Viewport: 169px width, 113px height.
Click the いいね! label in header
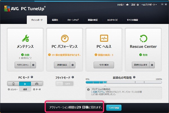(121, 5)
